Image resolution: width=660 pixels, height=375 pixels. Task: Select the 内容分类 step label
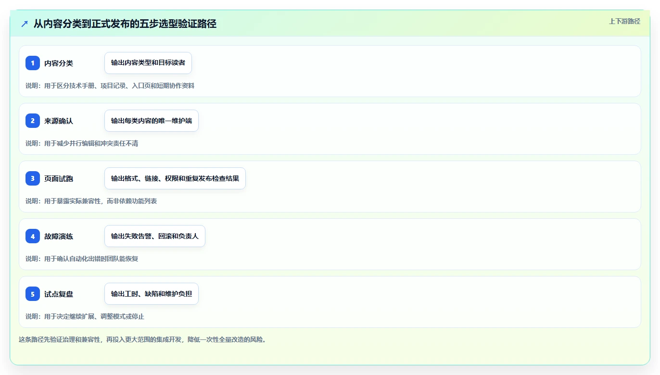coord(59,63)
